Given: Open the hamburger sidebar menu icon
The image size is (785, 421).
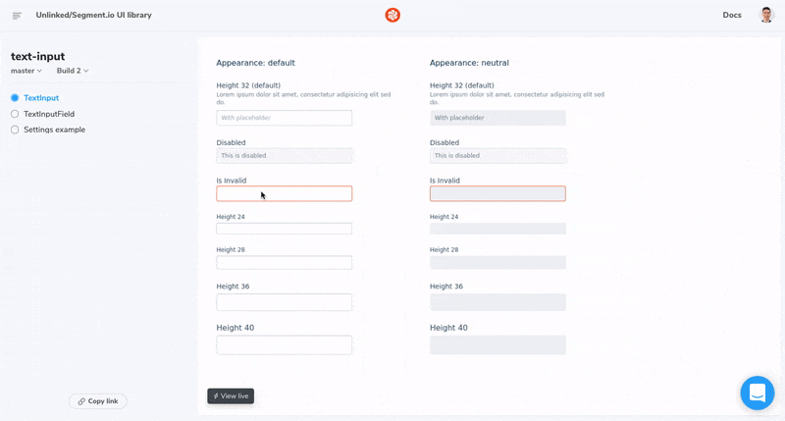Looking at the screenshot, I should point(17,16).
